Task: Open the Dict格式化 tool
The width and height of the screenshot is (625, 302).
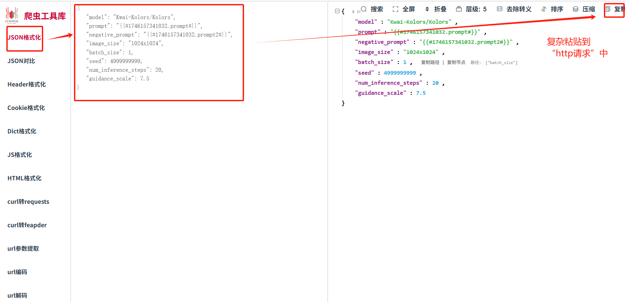Action: (x=22, y=131)
